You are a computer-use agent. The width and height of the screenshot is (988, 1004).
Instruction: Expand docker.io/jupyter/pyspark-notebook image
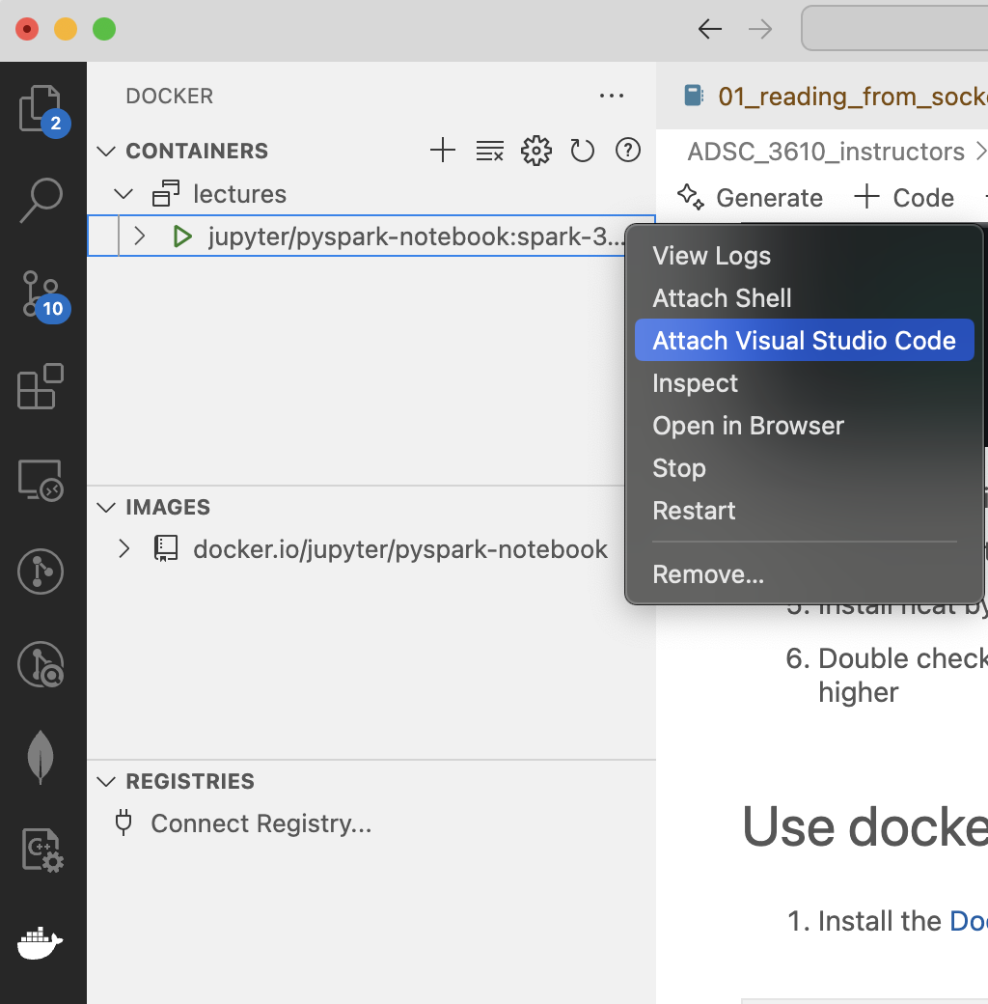(x=124, y=548)
